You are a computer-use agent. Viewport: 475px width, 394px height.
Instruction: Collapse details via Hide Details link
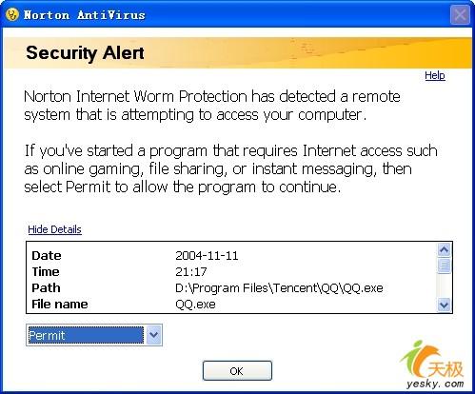coord(54,229)
